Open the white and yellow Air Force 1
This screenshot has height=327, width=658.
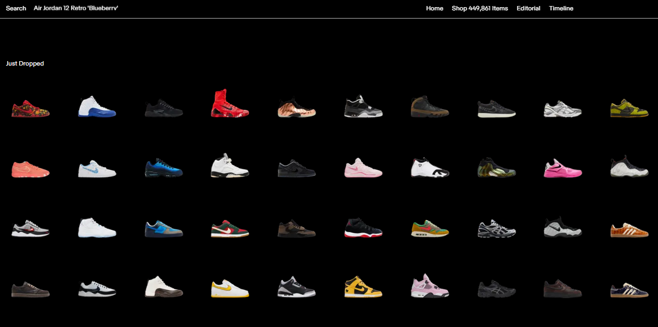point(230,289)
